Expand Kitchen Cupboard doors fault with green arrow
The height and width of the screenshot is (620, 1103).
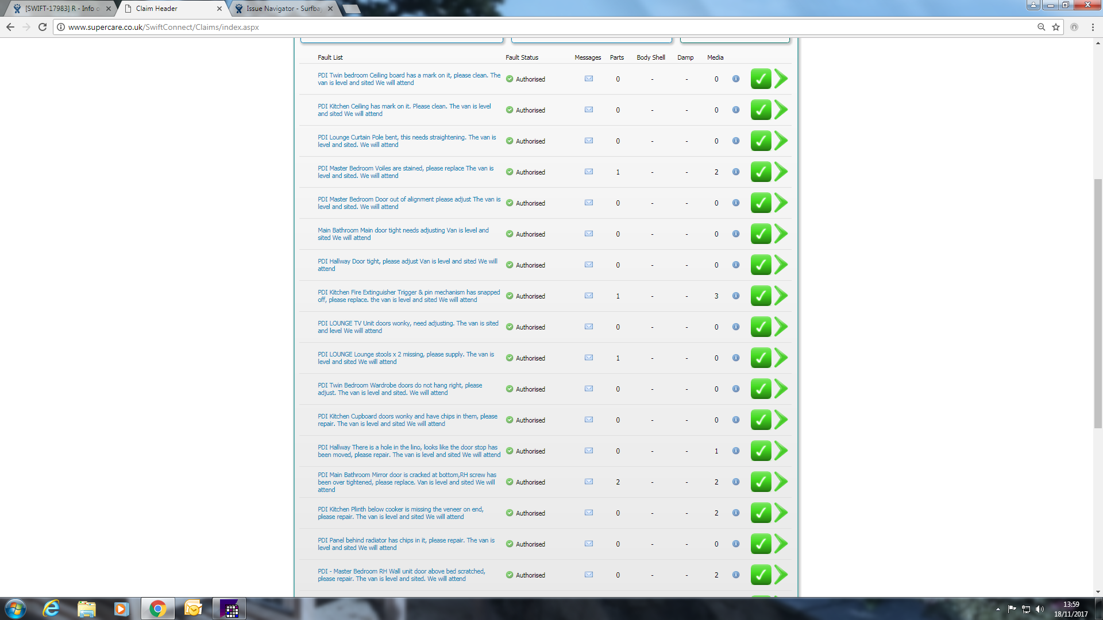[x=781, y=420]
